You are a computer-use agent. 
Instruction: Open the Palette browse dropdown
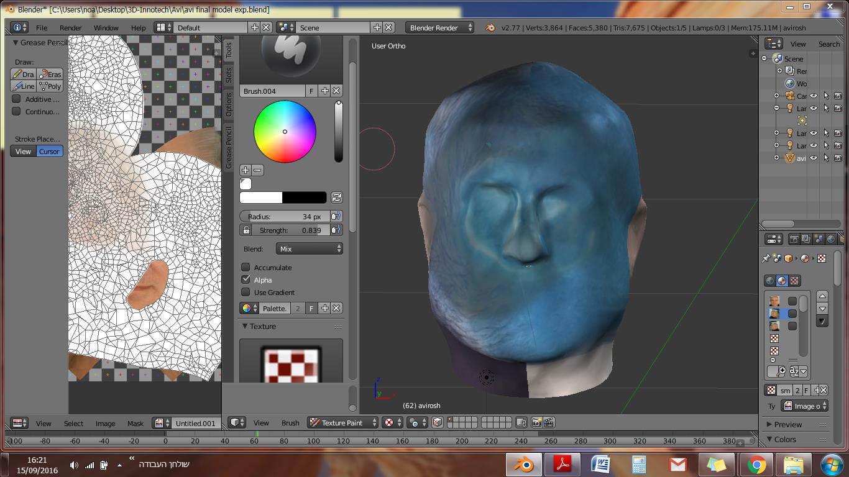pos(249,308)
